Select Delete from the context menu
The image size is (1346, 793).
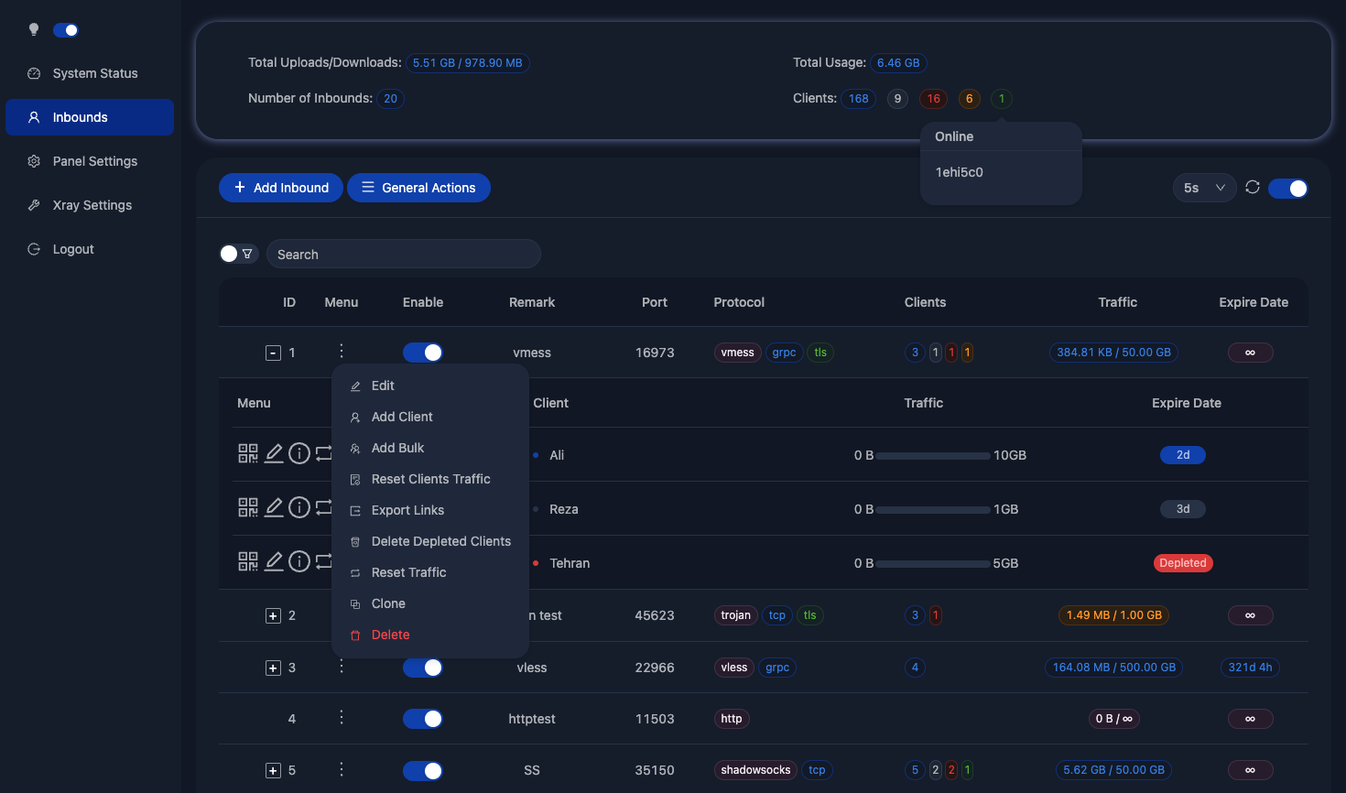390,635
